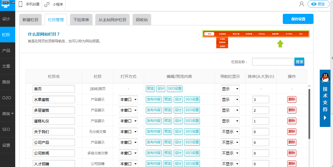333x167 pixels.
Task: Select 产品 in the left sidebar
Action: click(x=6, y=50)
